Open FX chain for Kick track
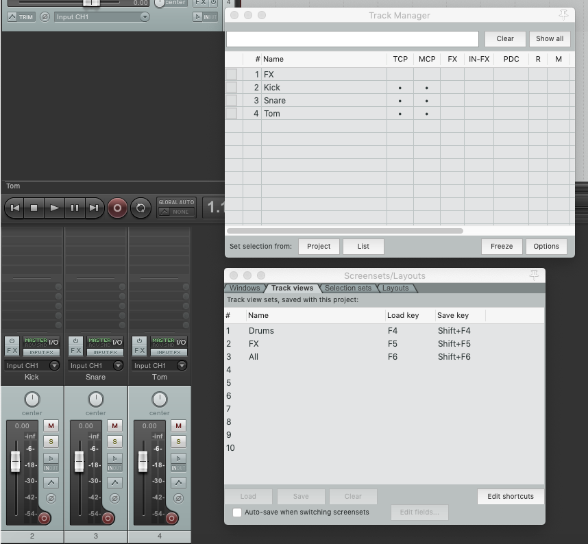The height and width of the screenshot is (544, 588). click(12, 350)
